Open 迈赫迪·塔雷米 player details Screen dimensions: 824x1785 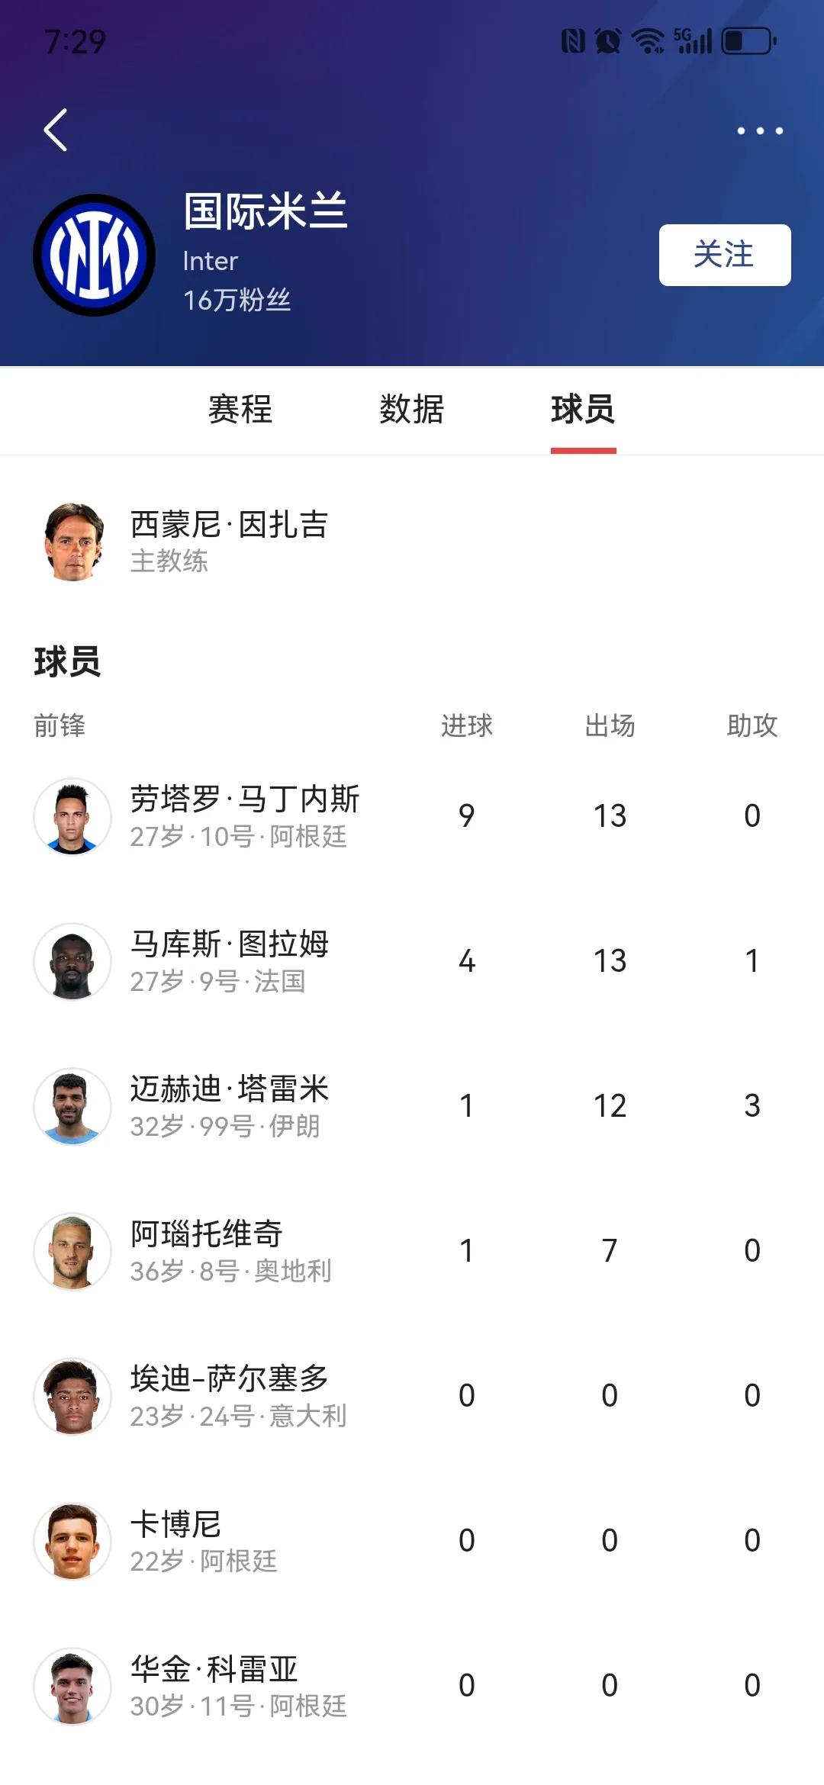coord(412,1106)
